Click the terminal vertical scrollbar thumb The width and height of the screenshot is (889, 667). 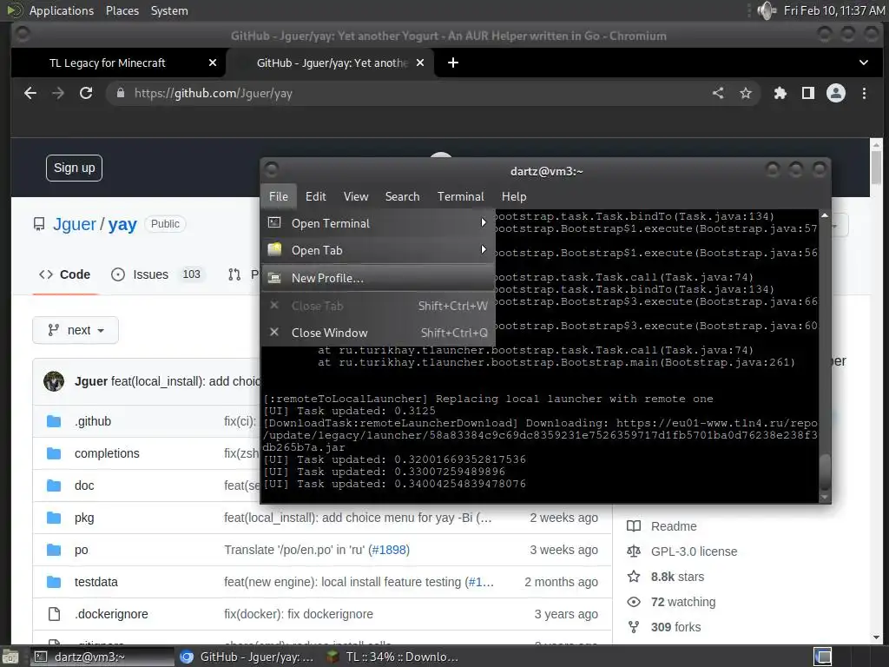pos(825,472)
